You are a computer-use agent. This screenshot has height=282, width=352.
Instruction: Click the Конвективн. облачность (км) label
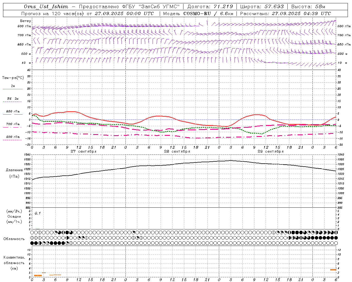[x=14, y=263]
